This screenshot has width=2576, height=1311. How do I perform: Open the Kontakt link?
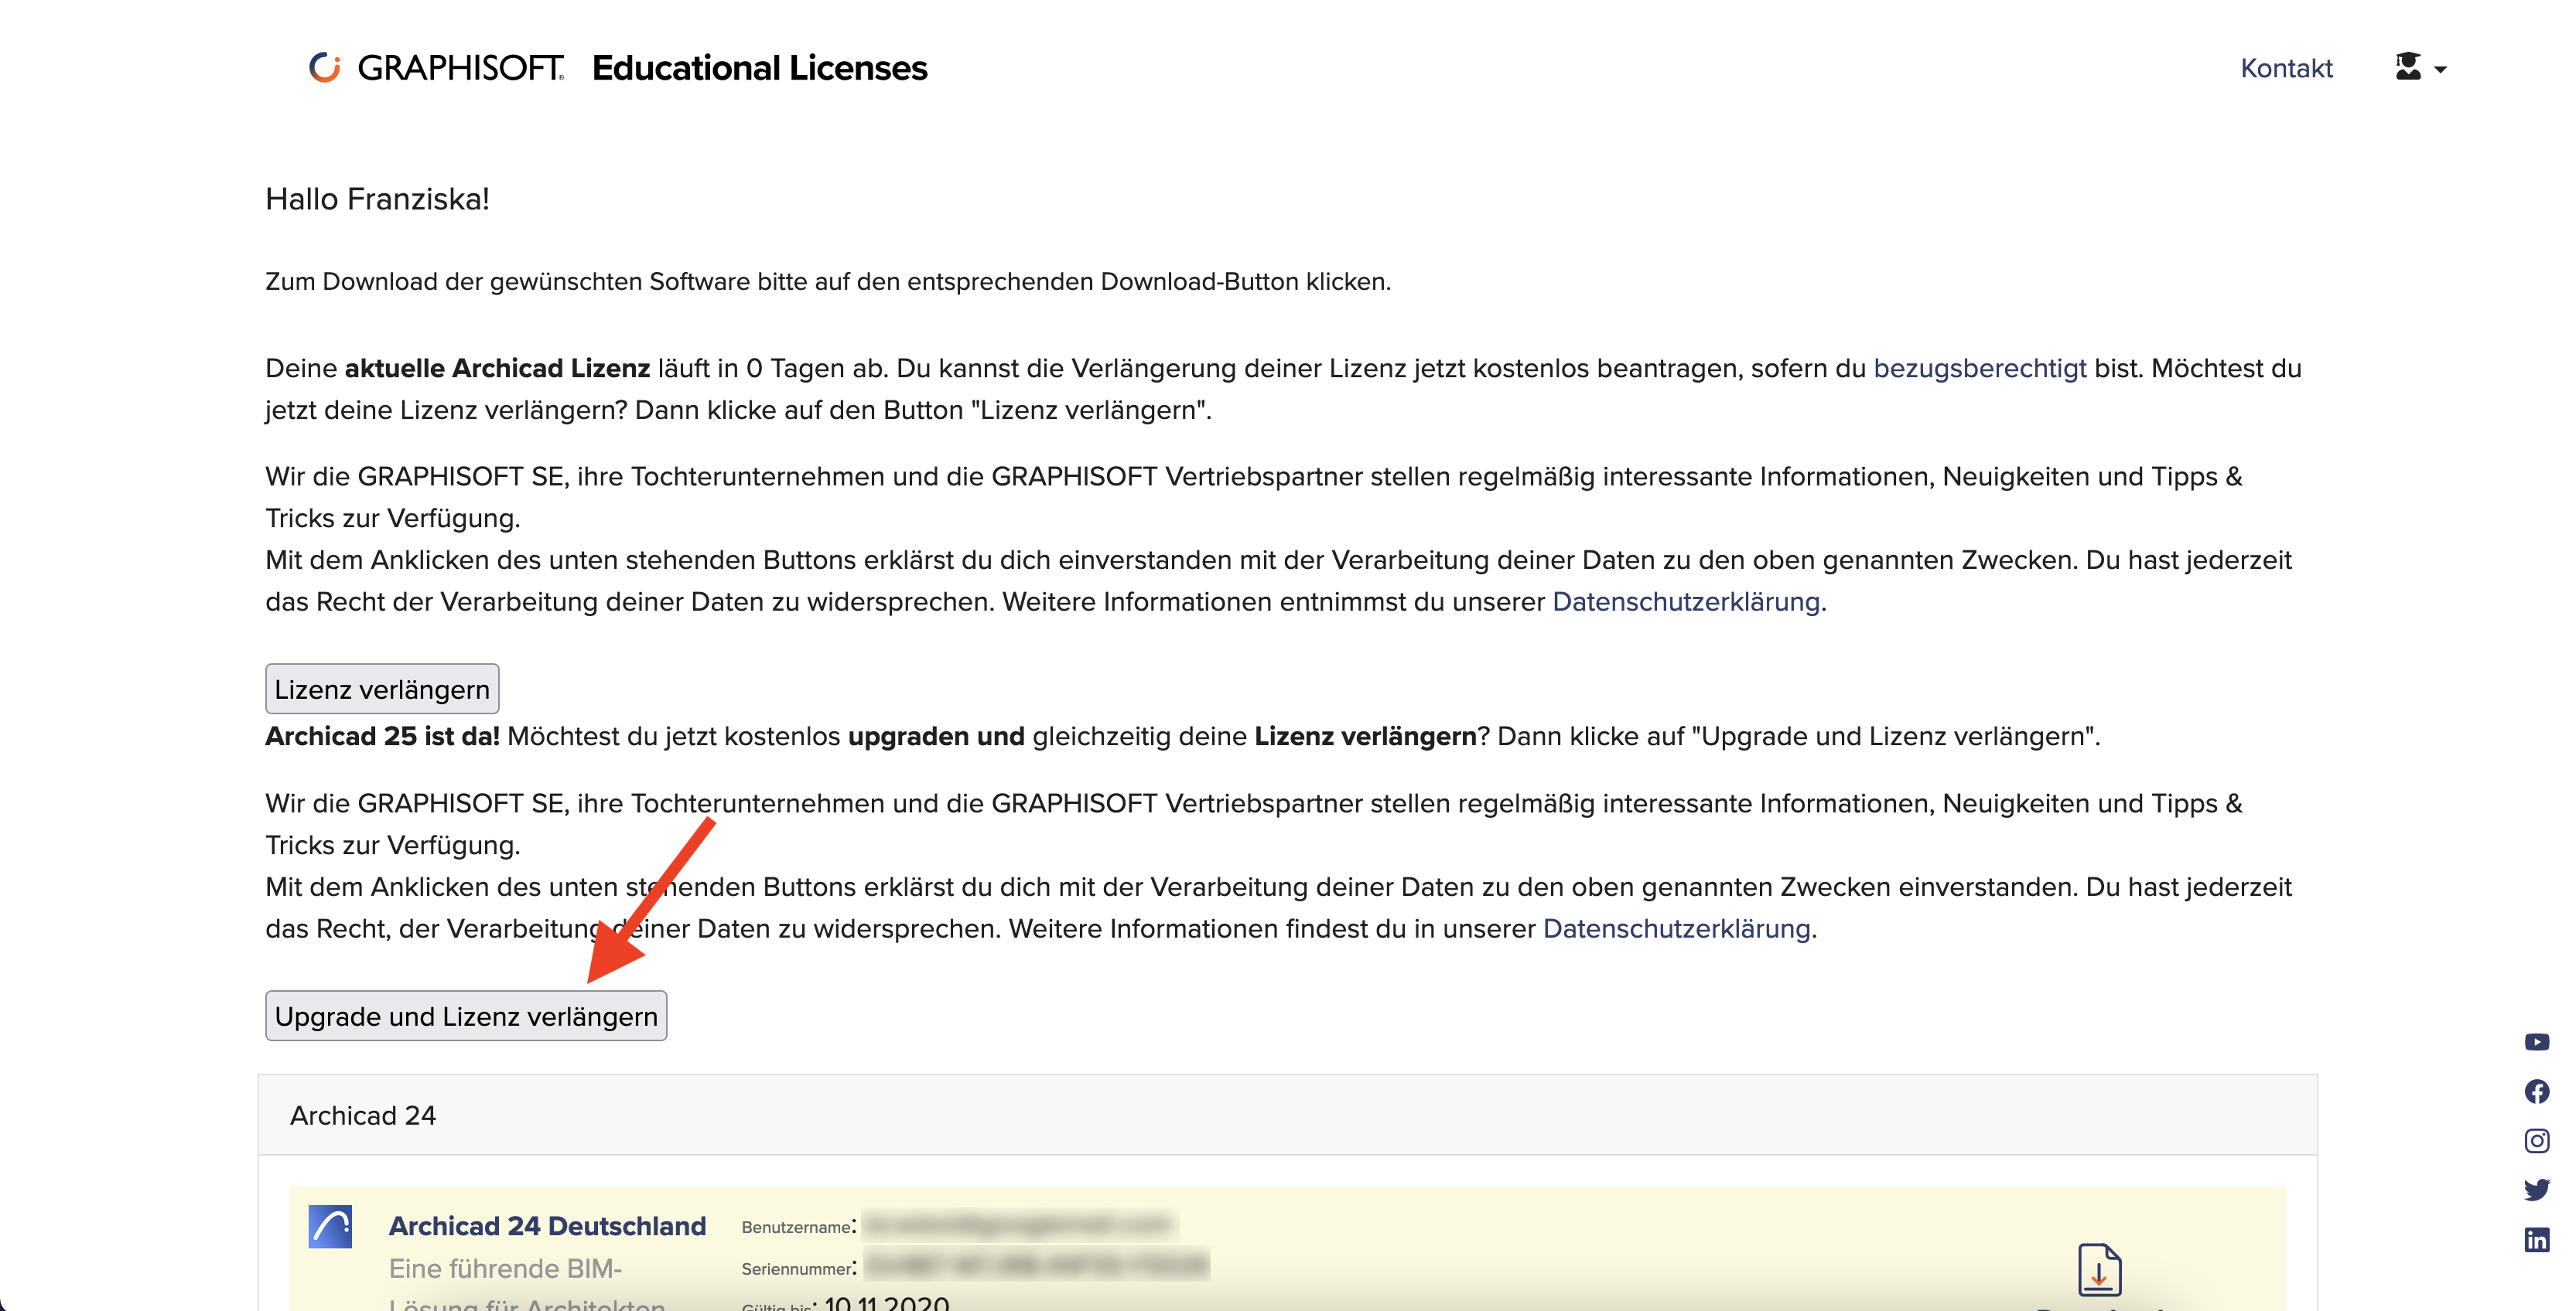2286,68
